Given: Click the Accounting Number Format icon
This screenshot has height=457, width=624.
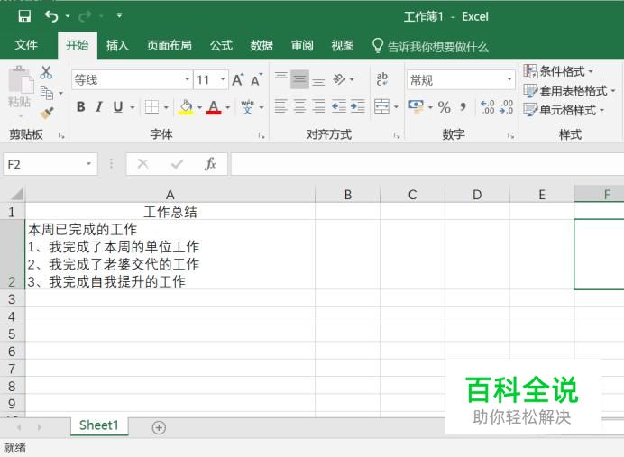Looking at the screenshot, I should [416, 106].
